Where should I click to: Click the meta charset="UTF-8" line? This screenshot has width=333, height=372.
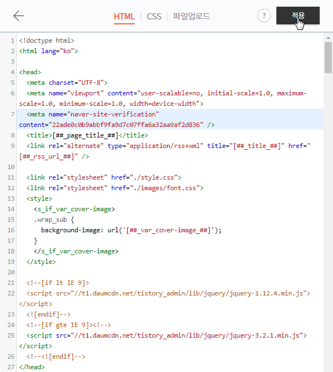click(67, 83)
